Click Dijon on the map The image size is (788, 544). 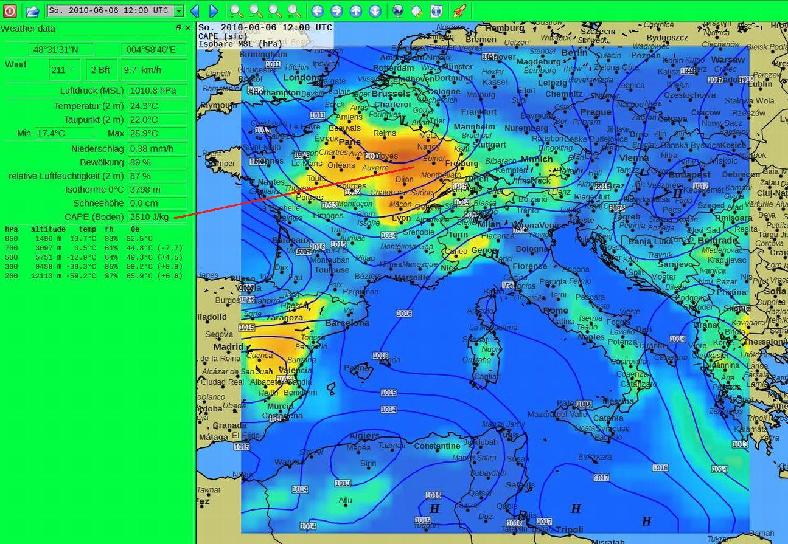(x=404, y=180)
